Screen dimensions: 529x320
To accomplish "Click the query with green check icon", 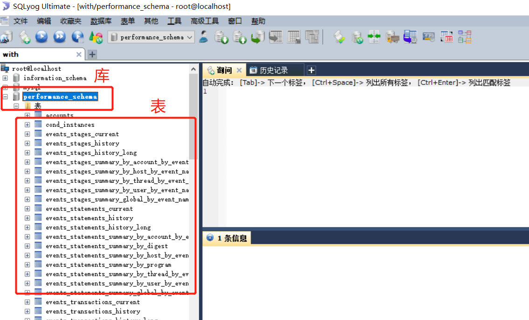I will [x=339, y=37].
